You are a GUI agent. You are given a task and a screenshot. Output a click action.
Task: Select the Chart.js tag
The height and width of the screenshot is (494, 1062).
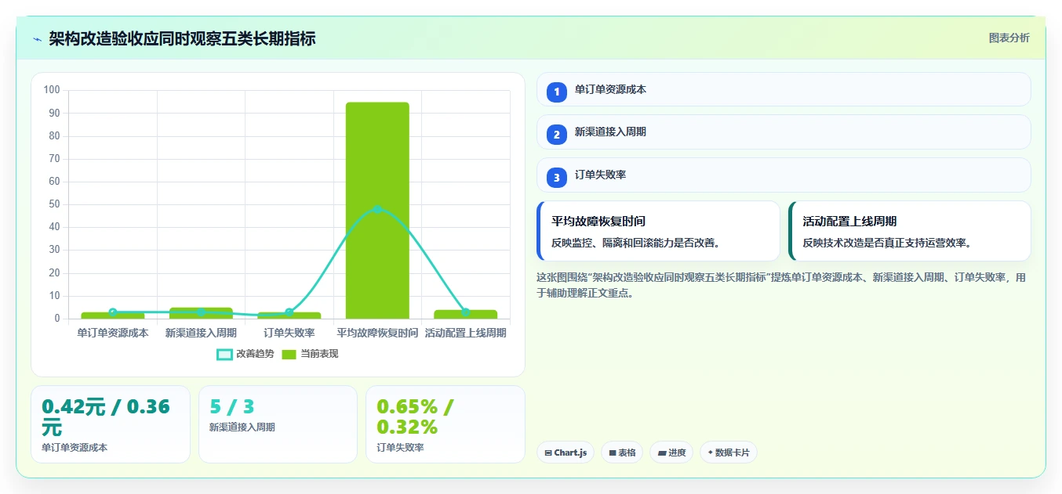pos(566,453)
